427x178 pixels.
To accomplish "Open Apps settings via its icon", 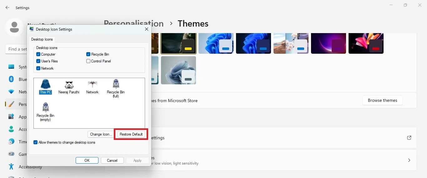I will pyautogui.click(x=11, y=117).
